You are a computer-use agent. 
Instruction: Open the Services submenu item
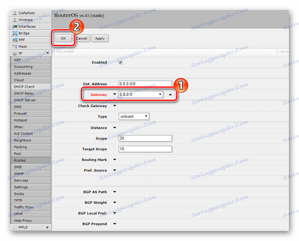[x=31, y=180]
